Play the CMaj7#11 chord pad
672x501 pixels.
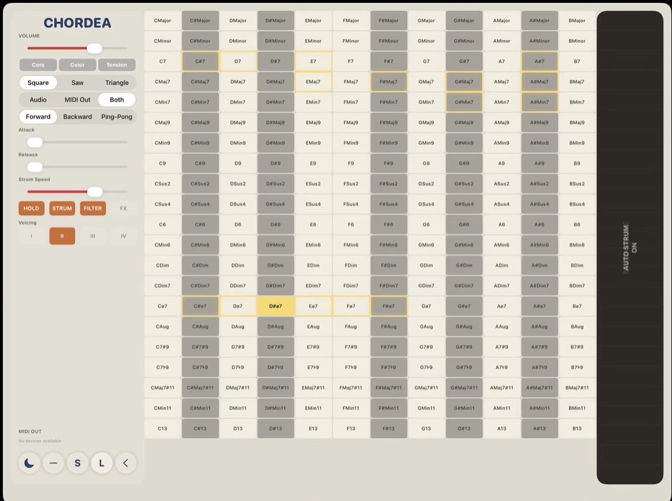[x=163, y=388]
